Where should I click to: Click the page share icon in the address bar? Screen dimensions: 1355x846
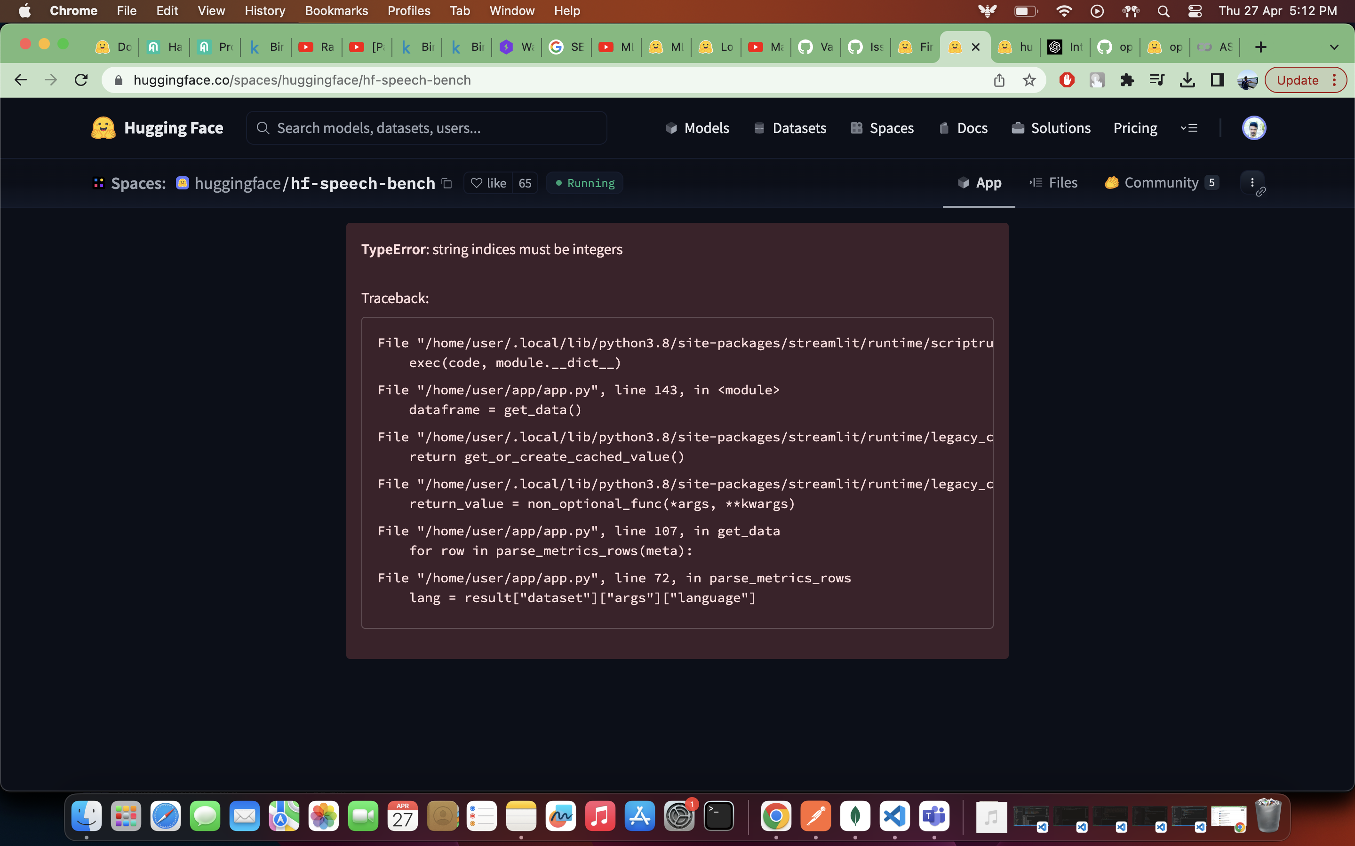pyautogui.click(x=999, y=80)
